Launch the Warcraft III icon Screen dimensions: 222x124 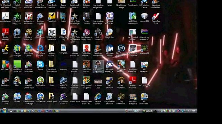coord(144,50)
